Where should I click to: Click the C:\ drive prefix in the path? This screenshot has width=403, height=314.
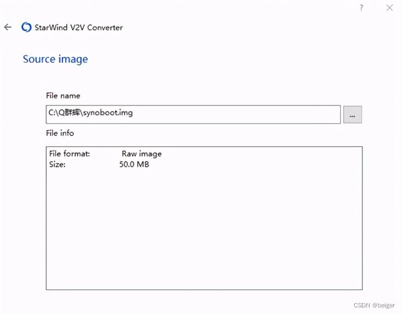coord(52,114)
